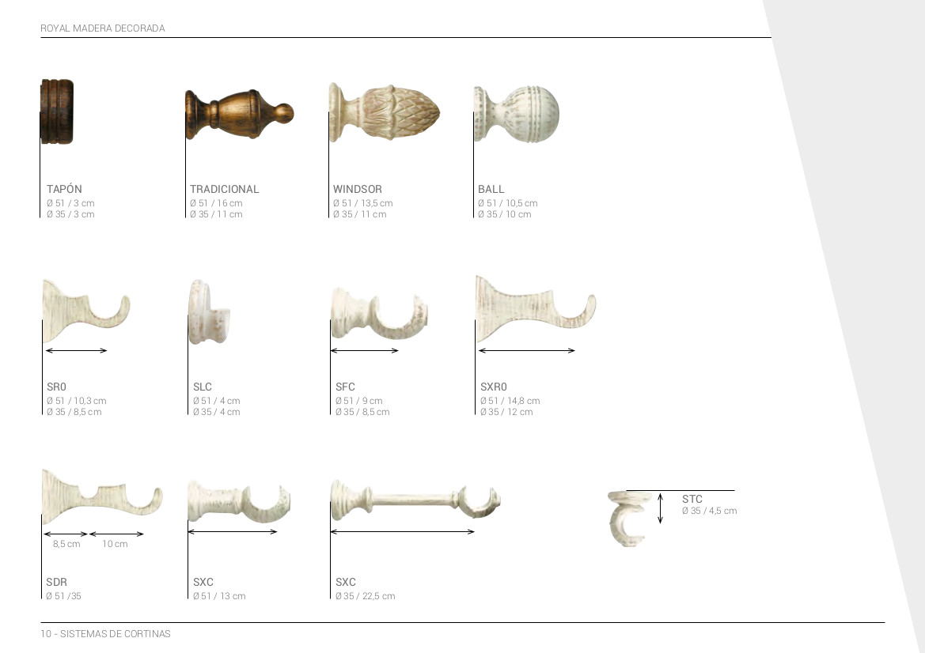Select the SR0 bracket image
Screen dimensions: 925x653
[86, 311]
